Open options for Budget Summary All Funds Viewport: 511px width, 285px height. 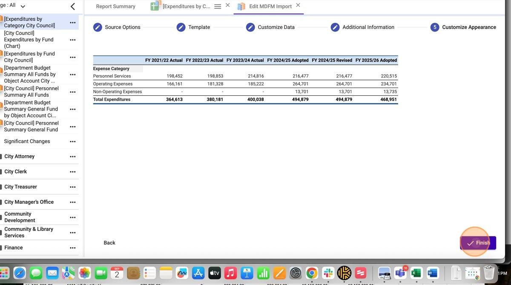point(73,74)
